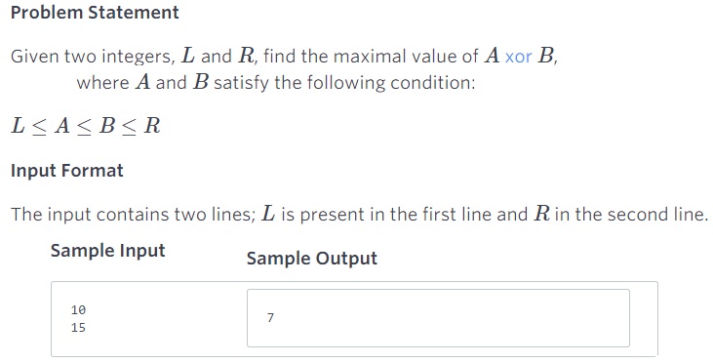Click inside the Sample Output box
This screenshot has height=363, width=713.
(x=438, y=318)
